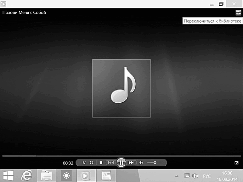The width and height of the screenshot is (243, 182).
Task: Skip to next track
Action: point(132,163)
